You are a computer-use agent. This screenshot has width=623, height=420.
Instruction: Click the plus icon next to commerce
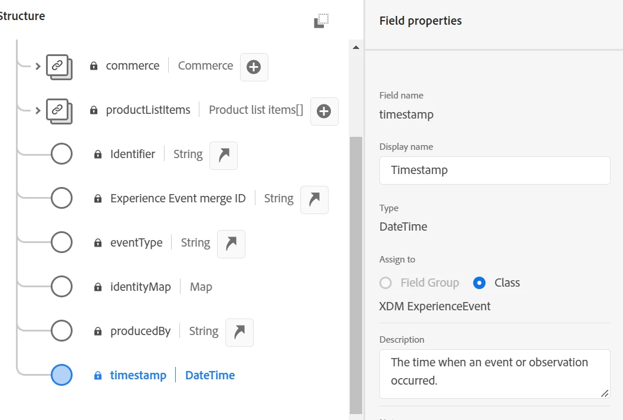pos(254,67)
